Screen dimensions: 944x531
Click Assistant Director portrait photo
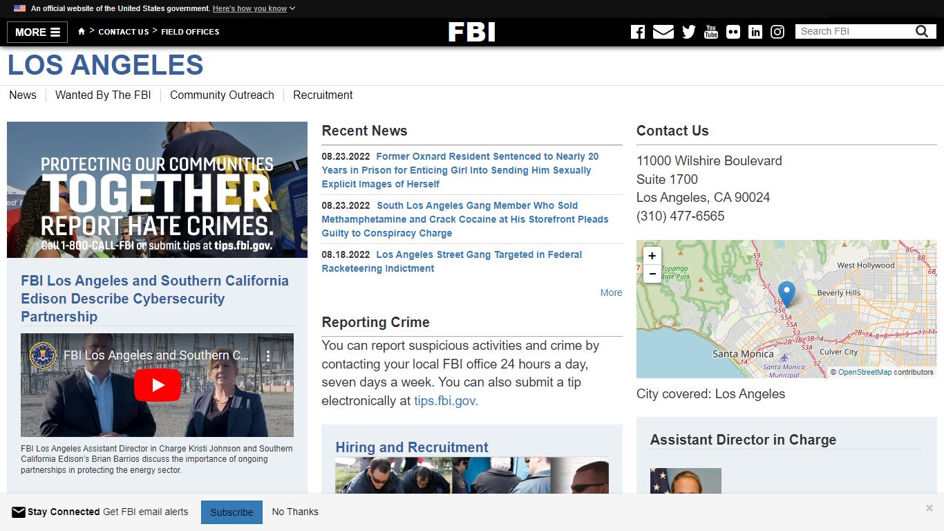pos(686,481)
